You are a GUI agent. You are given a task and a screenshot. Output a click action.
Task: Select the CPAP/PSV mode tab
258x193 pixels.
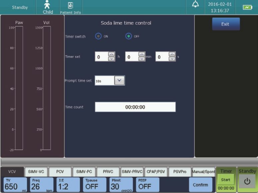click(155, 172)
